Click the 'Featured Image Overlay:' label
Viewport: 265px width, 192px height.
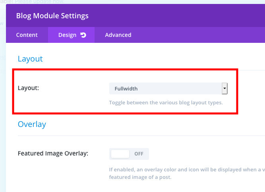53,154
